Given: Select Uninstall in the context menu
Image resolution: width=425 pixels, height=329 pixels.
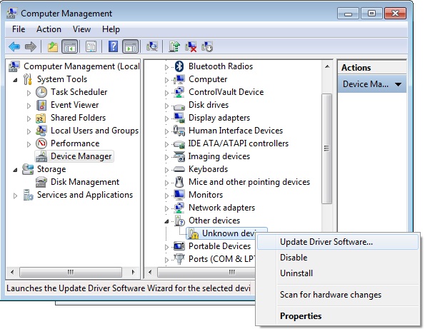Looking at the screenshot, I should [x=296, y=273].
